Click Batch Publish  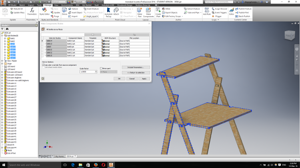243,16
